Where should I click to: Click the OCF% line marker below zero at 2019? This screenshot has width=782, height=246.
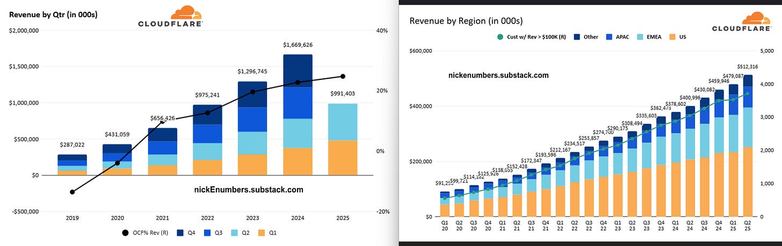(73, 192)
